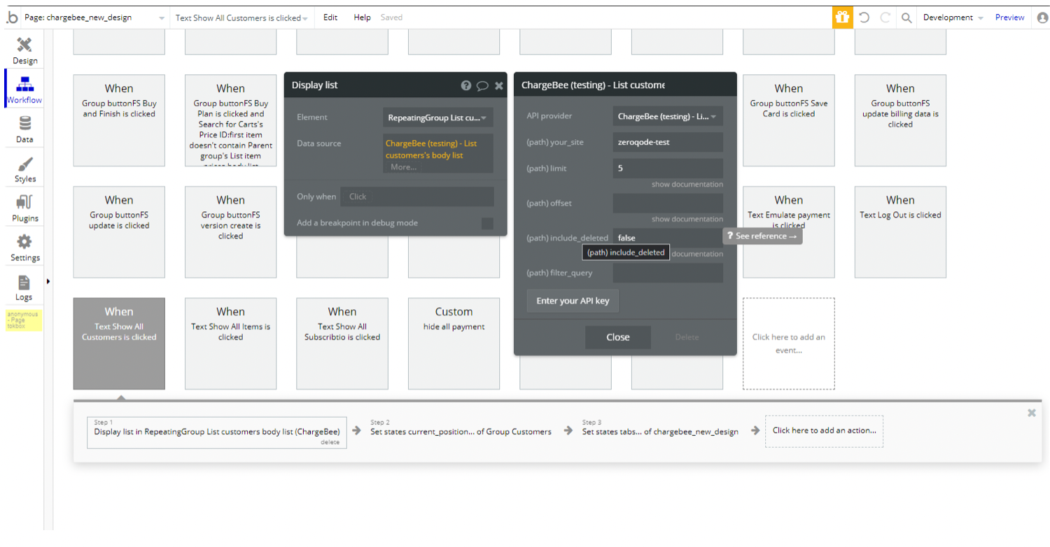Open comment bubble in Display list panel
This screenshot has height=547, width=1050.
click(x=482, y=85)
